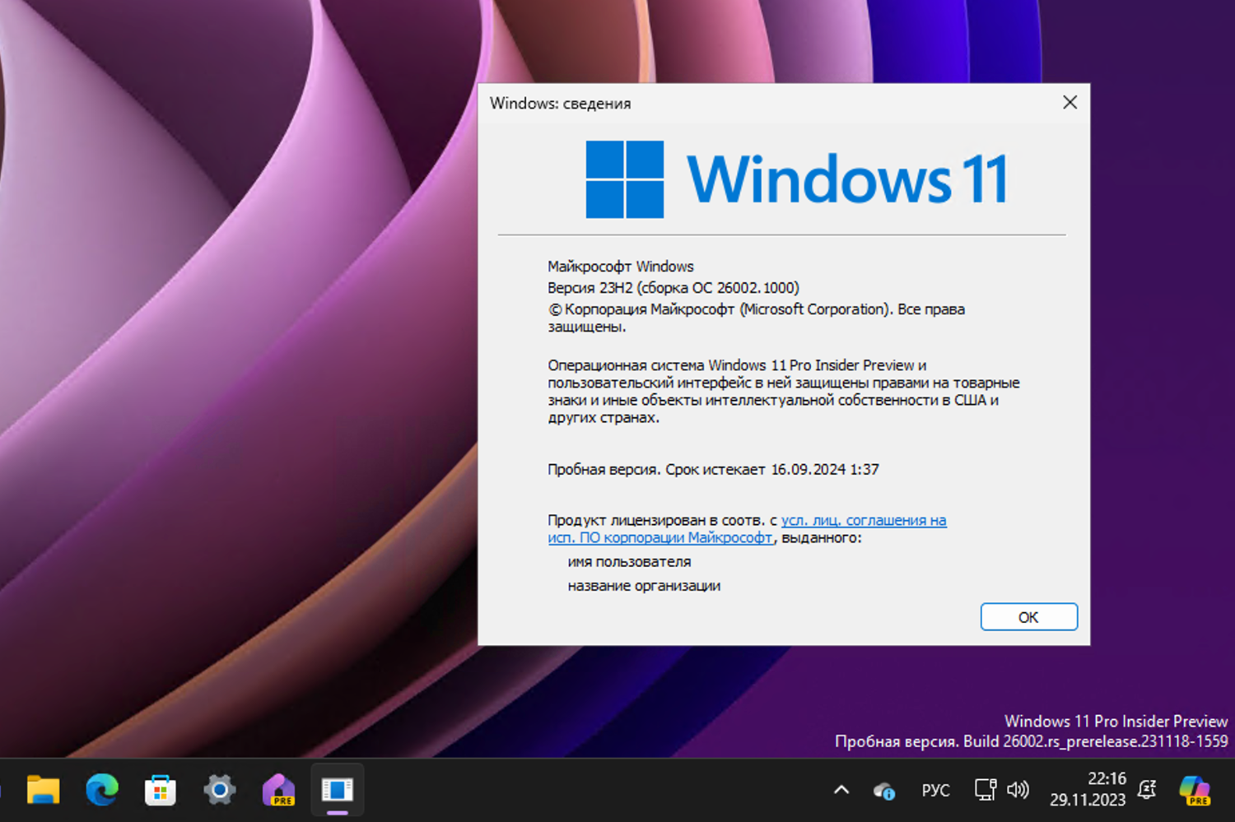Open quick settings via the network icon

[985, 788]
